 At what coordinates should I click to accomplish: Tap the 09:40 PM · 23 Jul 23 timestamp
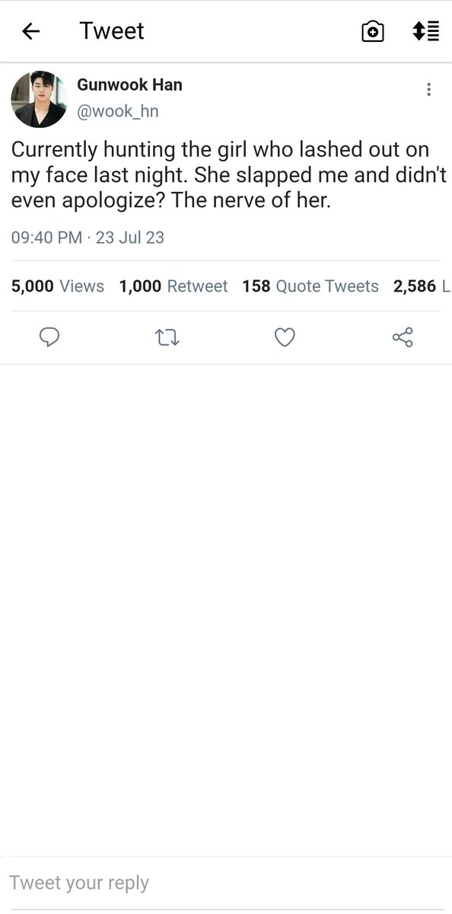coord(88,237)
